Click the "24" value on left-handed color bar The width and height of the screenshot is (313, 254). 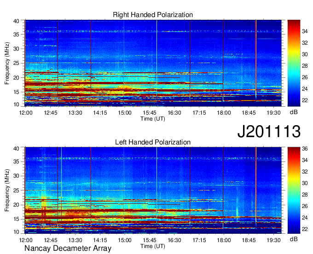coord(305,218)
